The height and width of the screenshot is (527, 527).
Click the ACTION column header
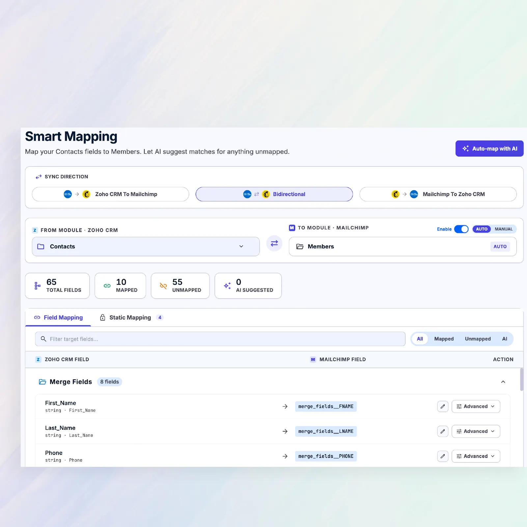pos(503,359)
